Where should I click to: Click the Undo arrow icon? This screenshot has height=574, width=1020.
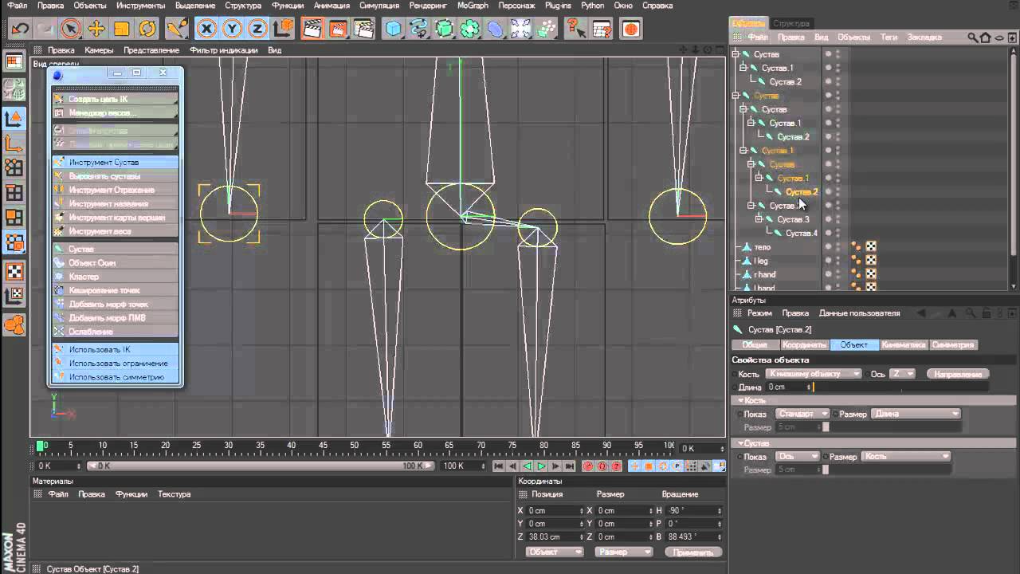coord(20,29)
